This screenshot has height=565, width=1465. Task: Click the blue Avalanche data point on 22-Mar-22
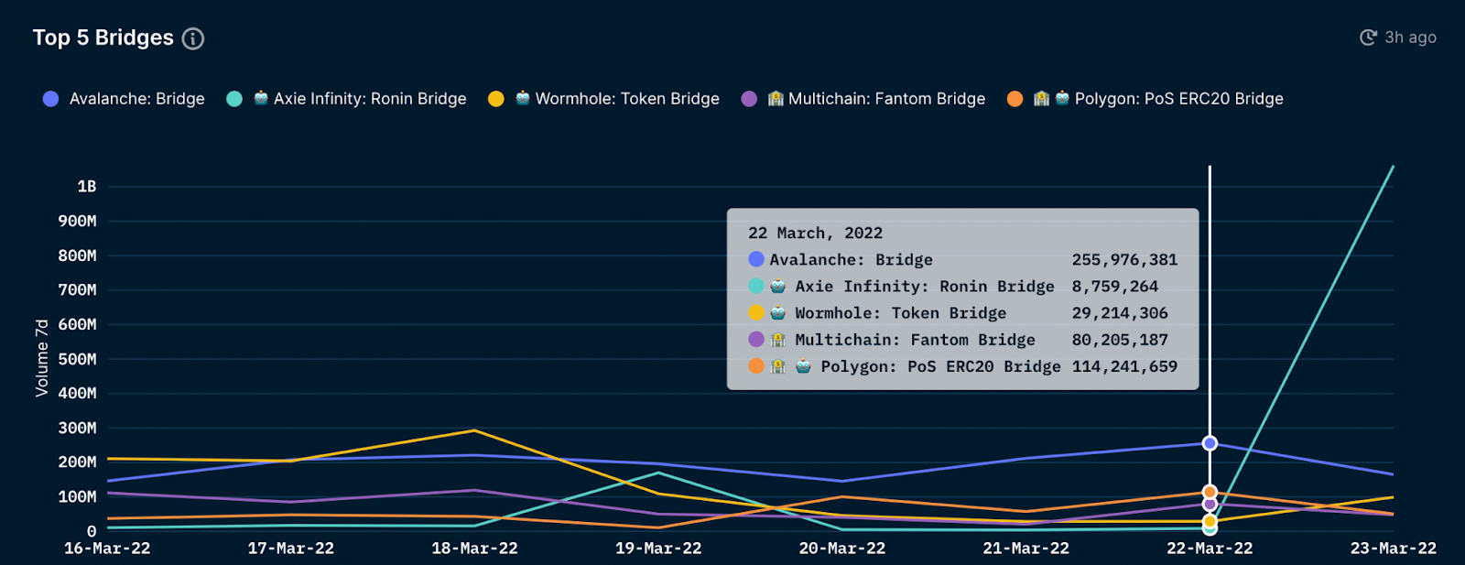pyautogui.click(x=1210, y=443)
